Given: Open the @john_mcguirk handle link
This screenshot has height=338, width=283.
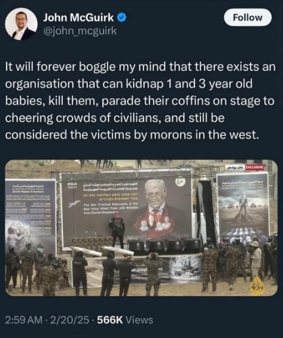Looking at the screenshot, I should pyautogui.click(x=80, y=31).
